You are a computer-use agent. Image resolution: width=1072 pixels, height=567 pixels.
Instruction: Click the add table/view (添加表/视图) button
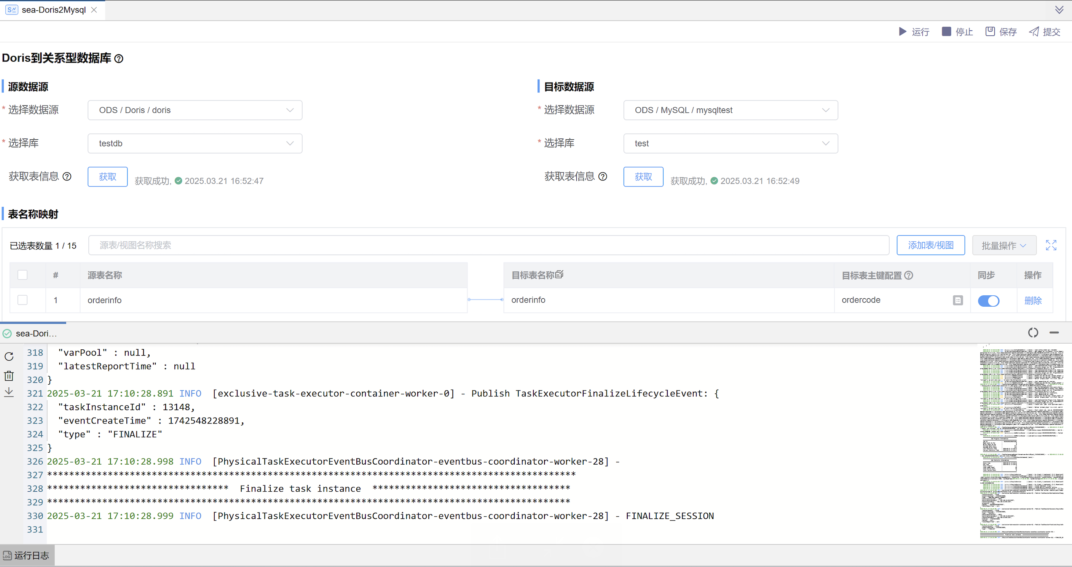pyautogui.click(x=930, y=245)
